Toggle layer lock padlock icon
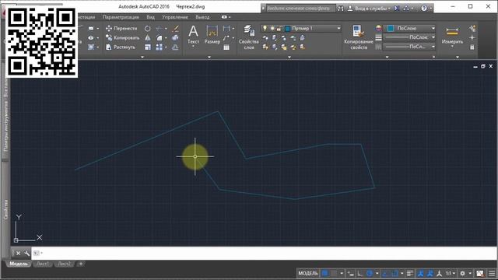Viewport: 498px width, 280px height. click(279, 29)
